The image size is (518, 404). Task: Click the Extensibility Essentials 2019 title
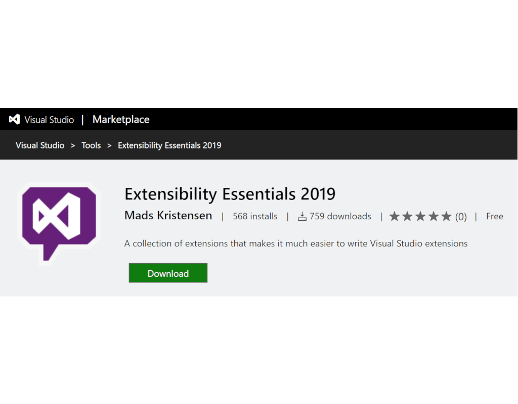[x=230, y=194]
